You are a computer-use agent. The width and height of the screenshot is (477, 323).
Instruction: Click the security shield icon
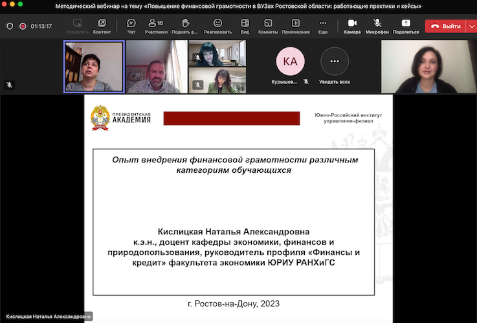click(10, 27)
